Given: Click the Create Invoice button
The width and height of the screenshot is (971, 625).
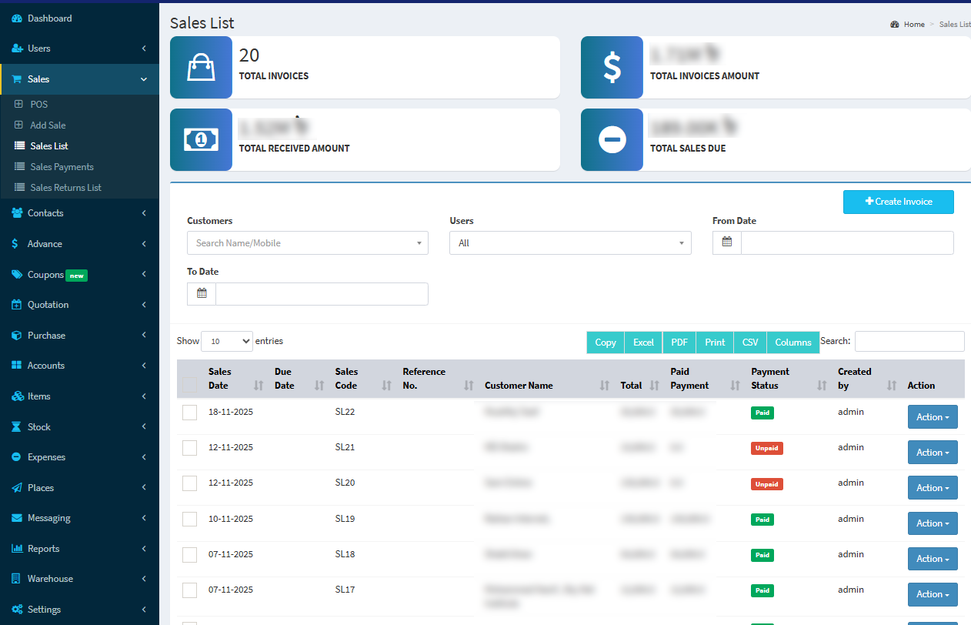Looking at the screenshot, I should [x=898, y=202].
